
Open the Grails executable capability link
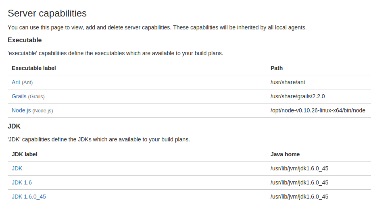pos(19,96)
